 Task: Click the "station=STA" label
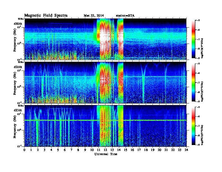pos(125,15)
